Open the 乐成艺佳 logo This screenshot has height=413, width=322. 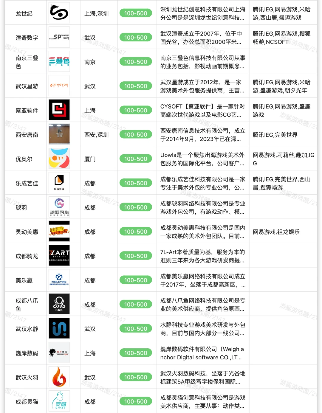[x=59, y=183]
